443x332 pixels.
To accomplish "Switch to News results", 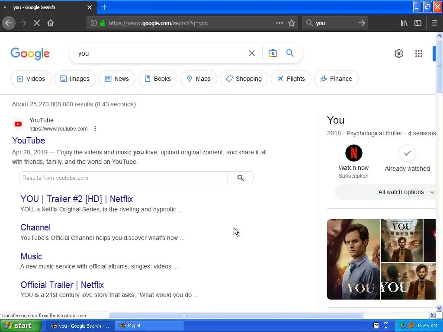I will (117, 79).
